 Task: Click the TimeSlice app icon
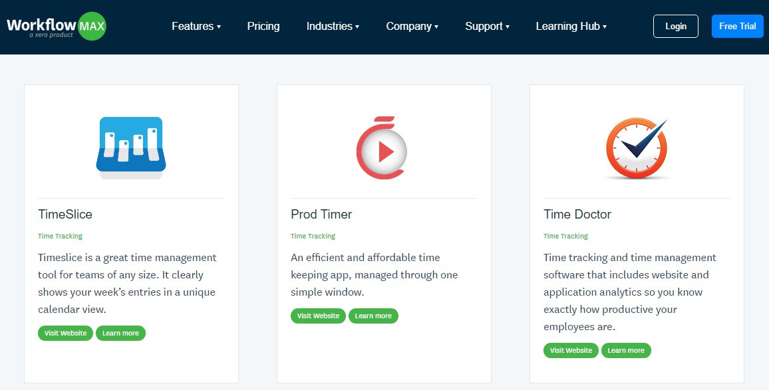(x=131, y=148)
